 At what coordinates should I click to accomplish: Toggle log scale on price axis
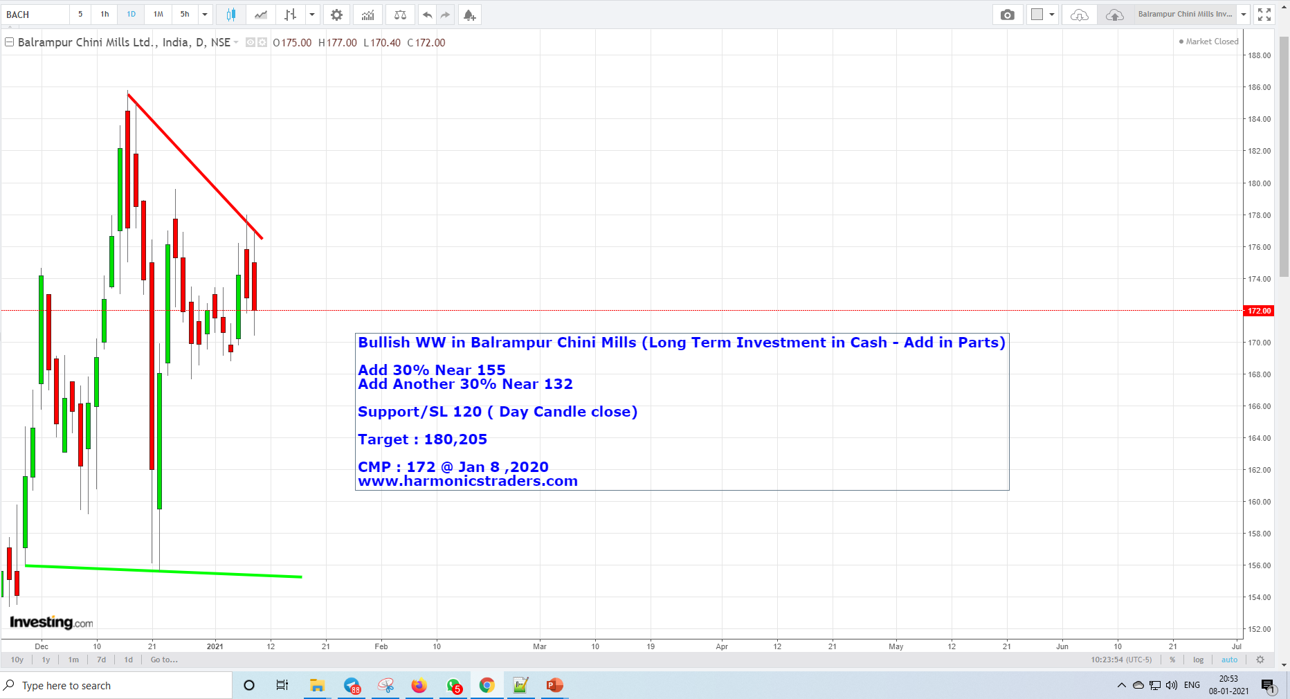(1198, 660)
